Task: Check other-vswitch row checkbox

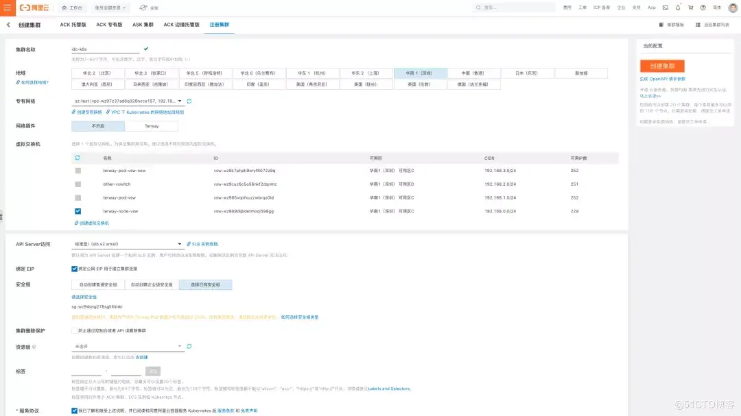Action: tap(78, 184)
